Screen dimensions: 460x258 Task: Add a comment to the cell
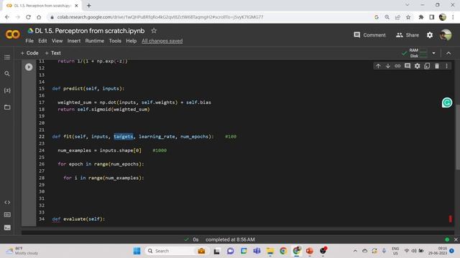point(408,66)
